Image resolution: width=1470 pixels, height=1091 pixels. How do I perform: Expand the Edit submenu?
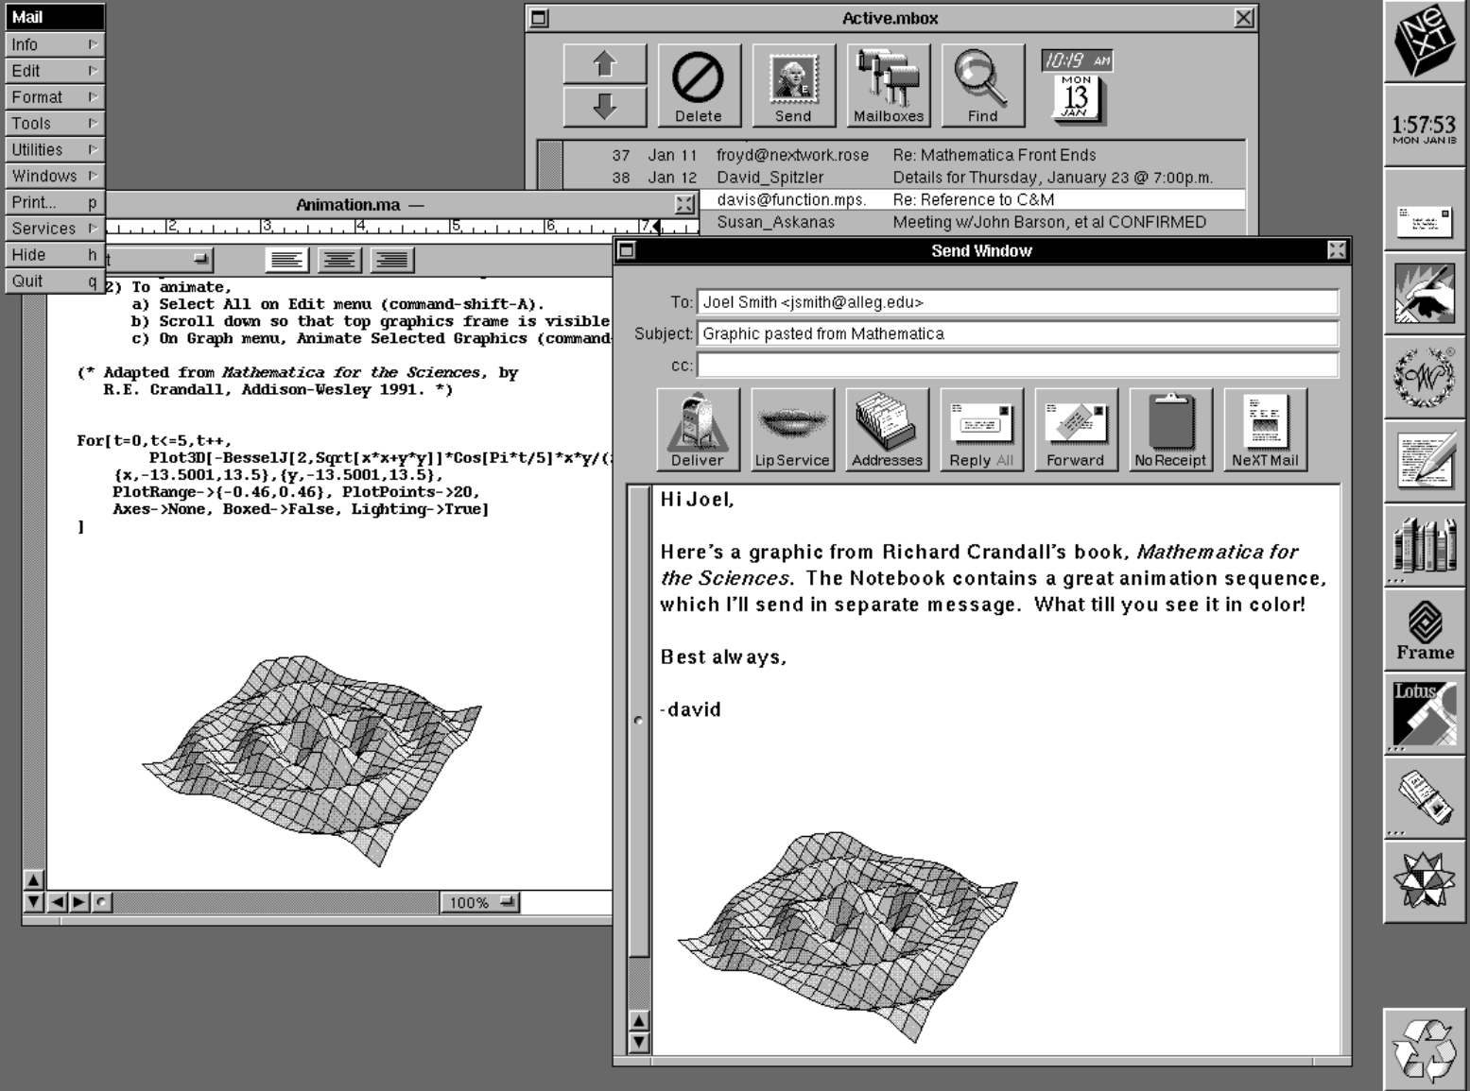point(55,71)
